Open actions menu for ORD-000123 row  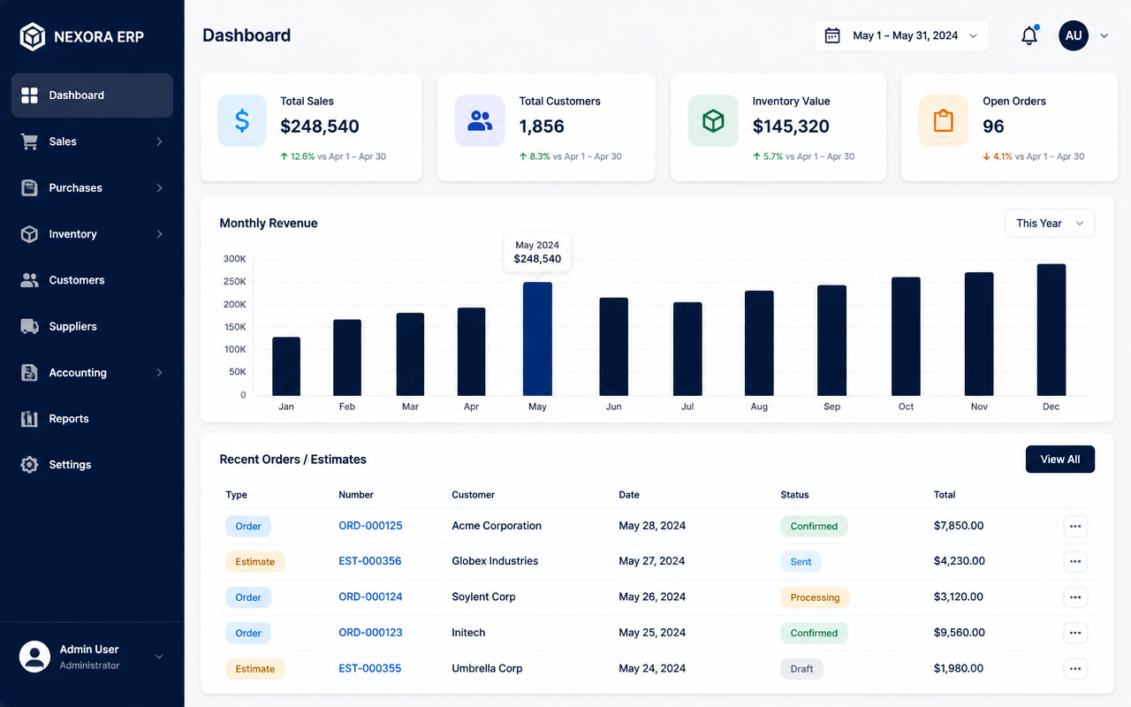[1075, 633]
